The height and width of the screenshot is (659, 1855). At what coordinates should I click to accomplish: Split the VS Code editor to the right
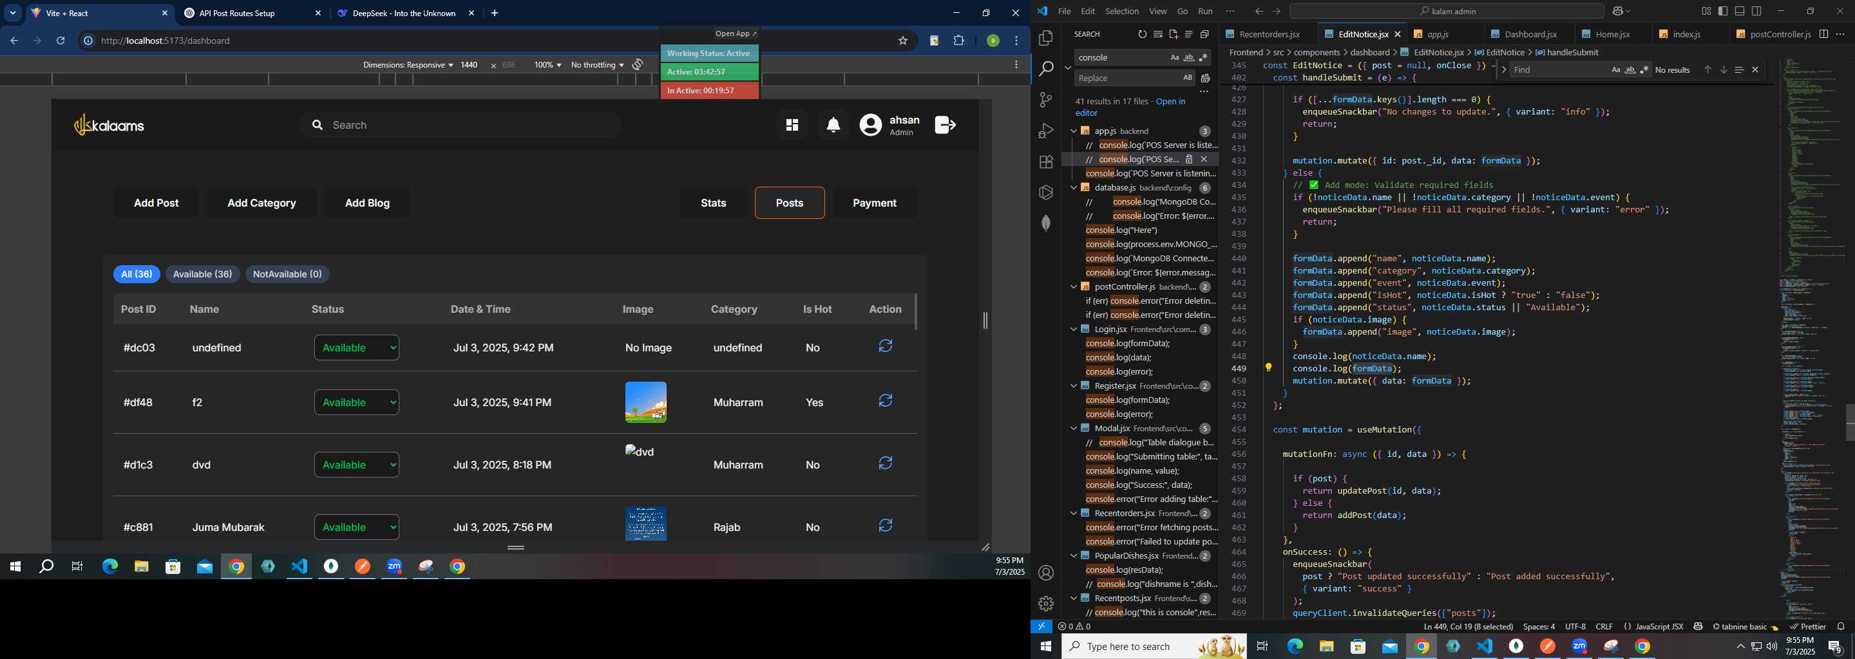tap(1823, 34)
